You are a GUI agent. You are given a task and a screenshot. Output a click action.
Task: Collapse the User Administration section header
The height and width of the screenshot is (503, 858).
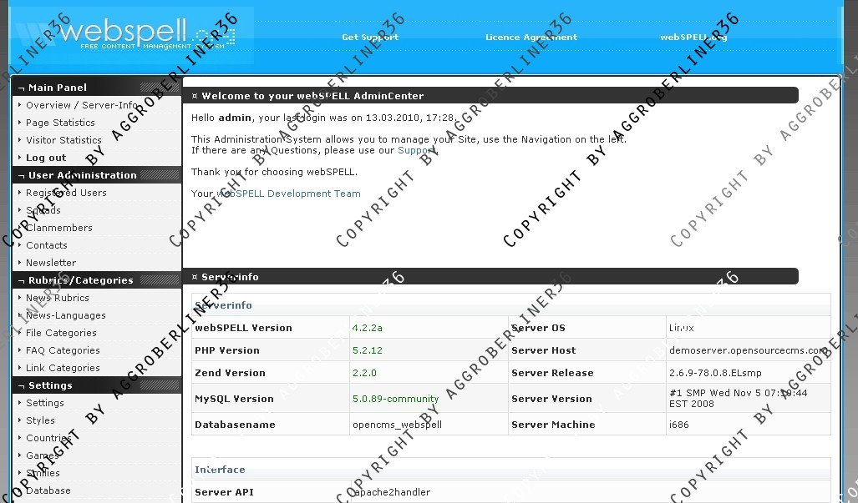pos(82,175)
